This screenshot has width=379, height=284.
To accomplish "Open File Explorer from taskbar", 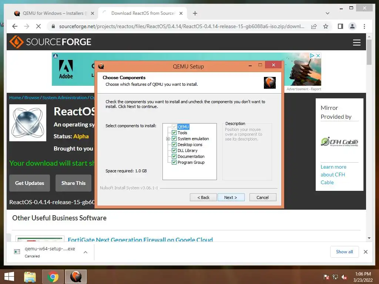I will [x=30, y=277].
